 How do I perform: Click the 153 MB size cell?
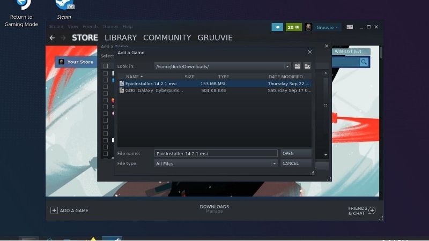209,84
